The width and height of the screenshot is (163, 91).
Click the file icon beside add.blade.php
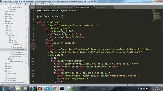11,45
